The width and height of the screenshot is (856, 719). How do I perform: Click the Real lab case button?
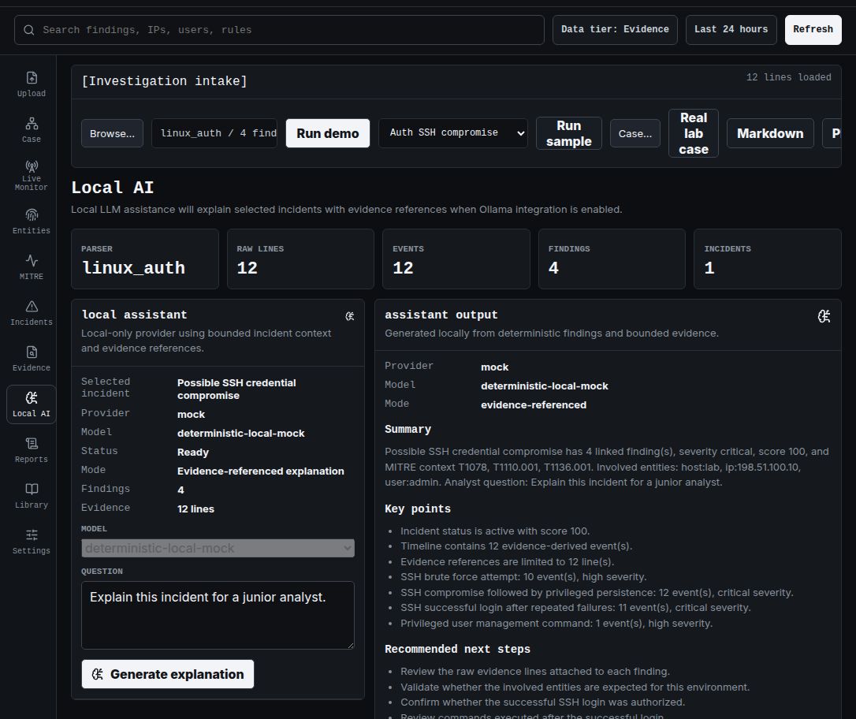point(694,133)
